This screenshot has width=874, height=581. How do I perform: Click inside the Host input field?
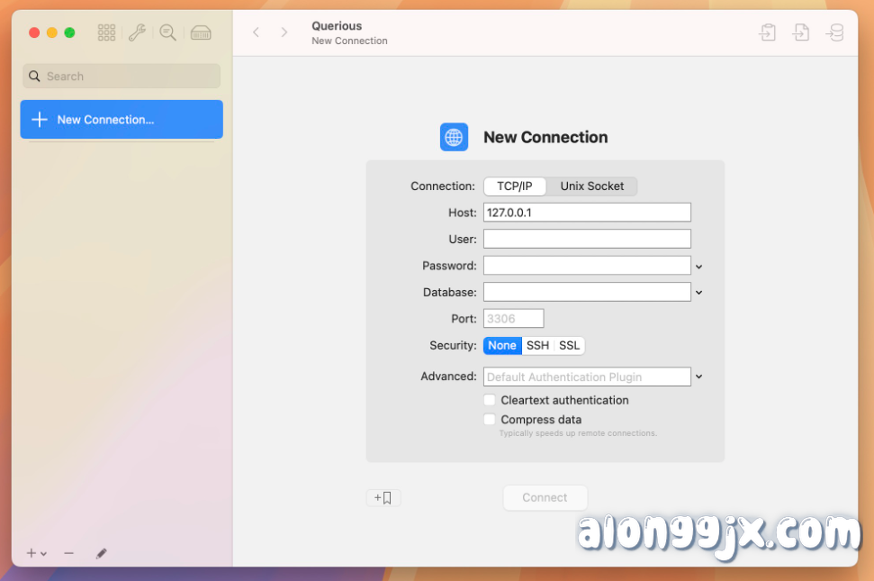tap(587, 212)
